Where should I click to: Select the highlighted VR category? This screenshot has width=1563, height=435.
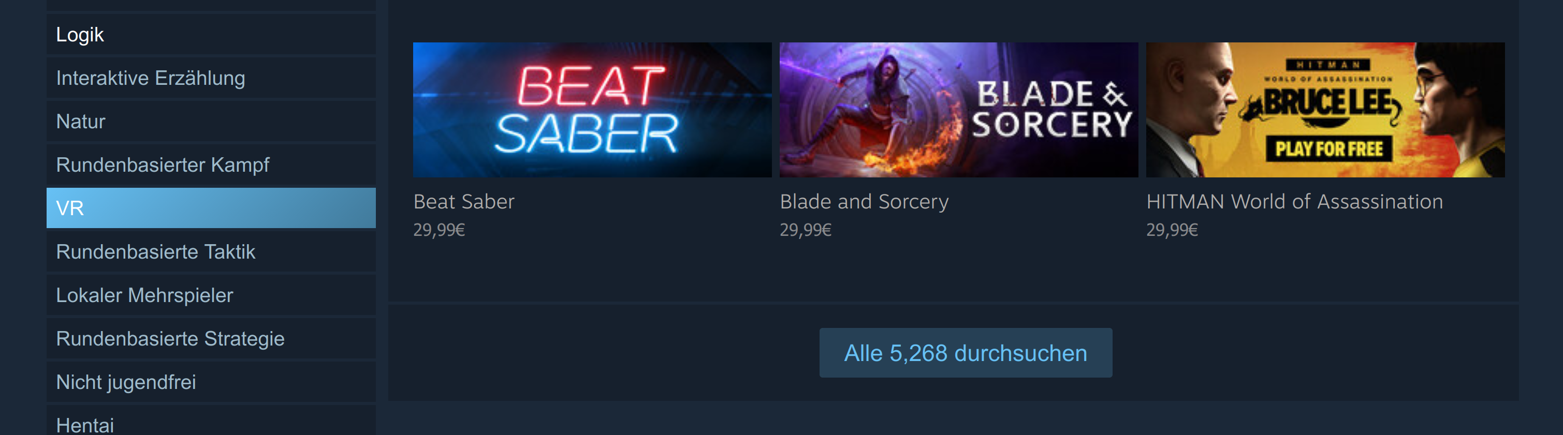point(211,208)
